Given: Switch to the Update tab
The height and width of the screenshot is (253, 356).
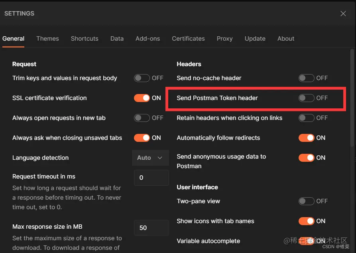Looking at the screenshot, I should click(255, 39).
